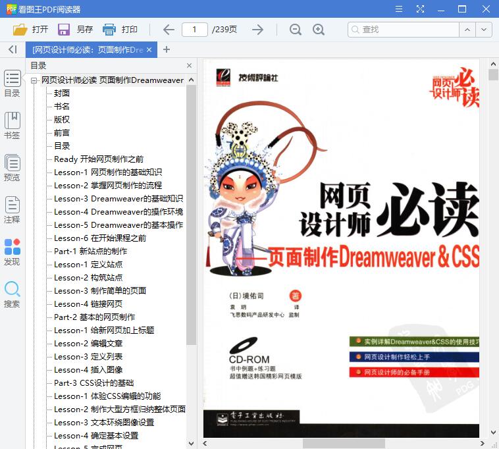Click outline panel scroll down arrow
The width and height of the screenshot is (499, 449).
(192, 443)
